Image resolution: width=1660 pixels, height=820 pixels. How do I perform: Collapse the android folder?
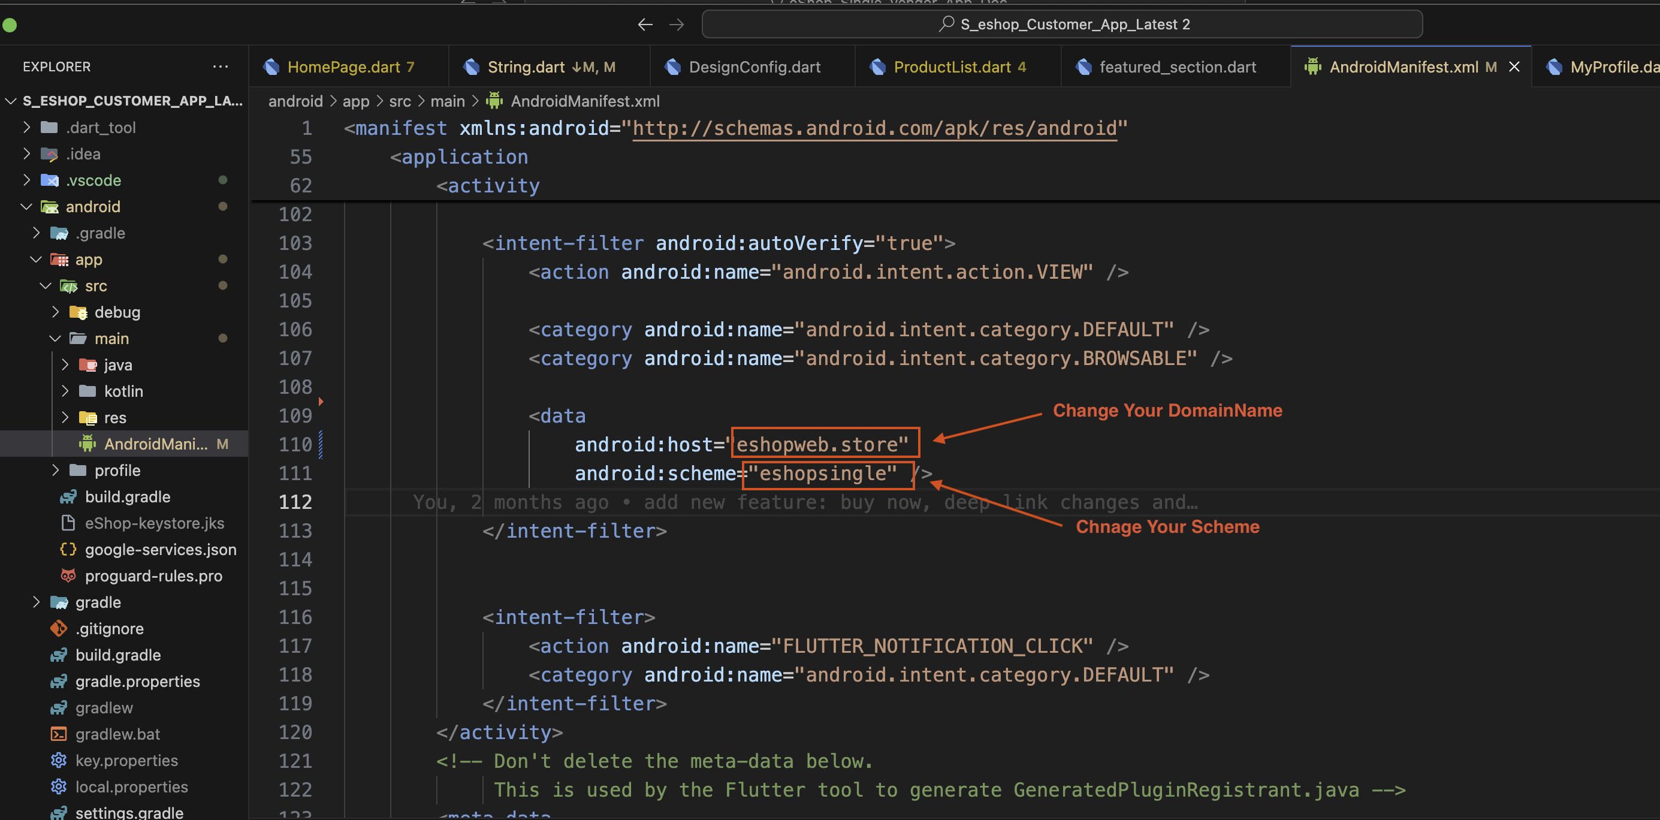coord(26,207)
